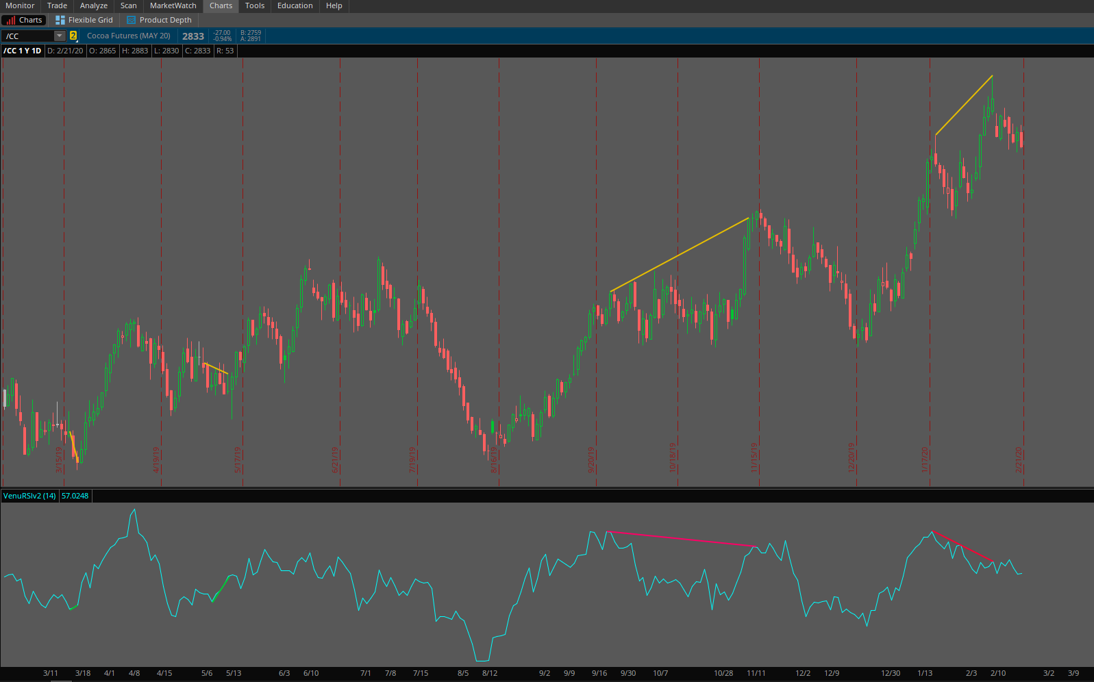The image size is (1094, 682).
Task: Click the 2/21/20 expiration marker label
Action: tap(1019, 459)
